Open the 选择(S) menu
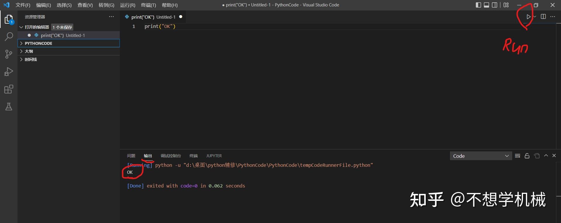 click(x=64, y=5)
